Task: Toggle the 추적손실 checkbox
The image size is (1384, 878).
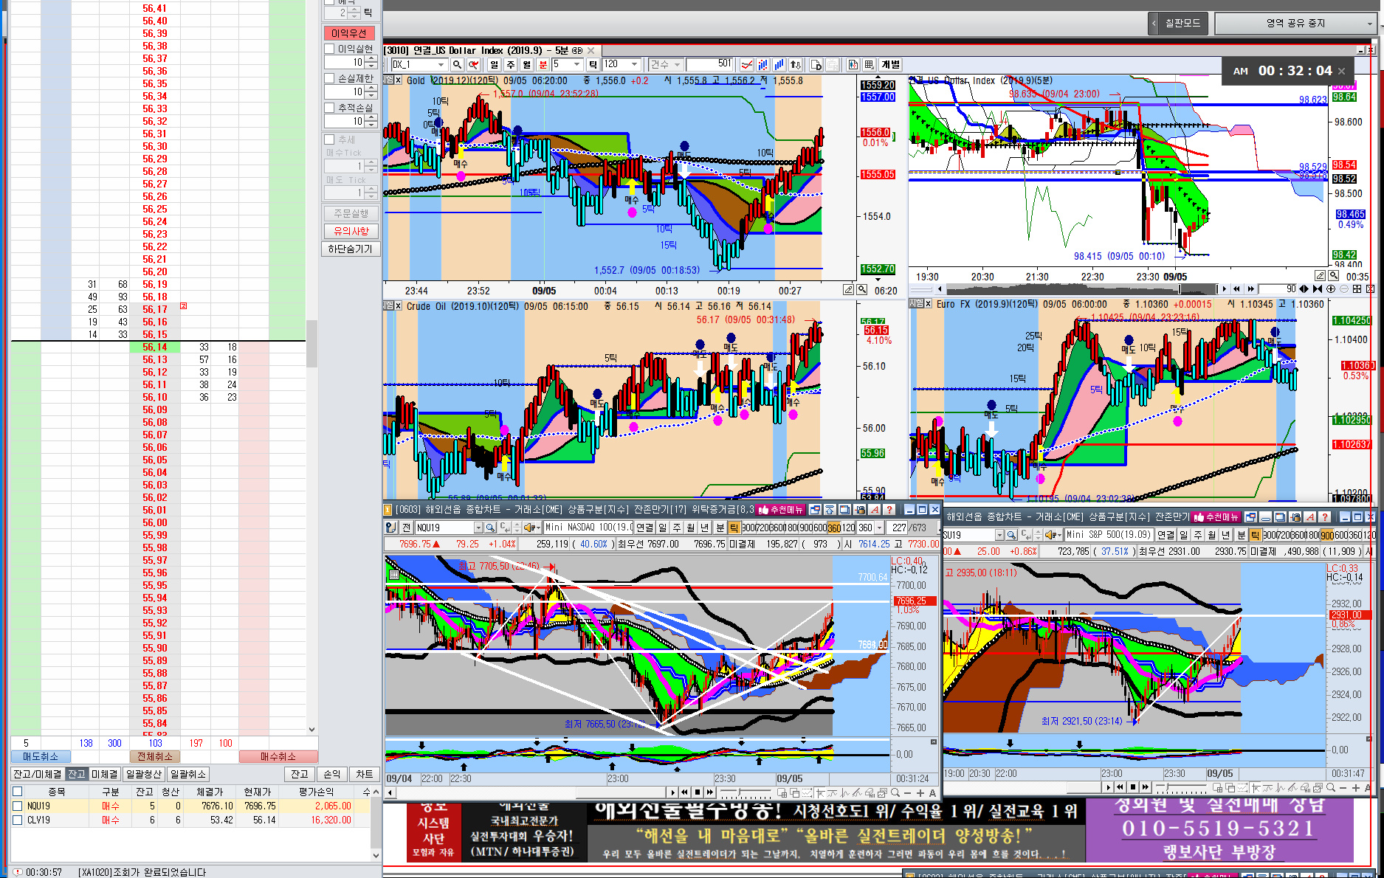Action: [x=330, y=108]
